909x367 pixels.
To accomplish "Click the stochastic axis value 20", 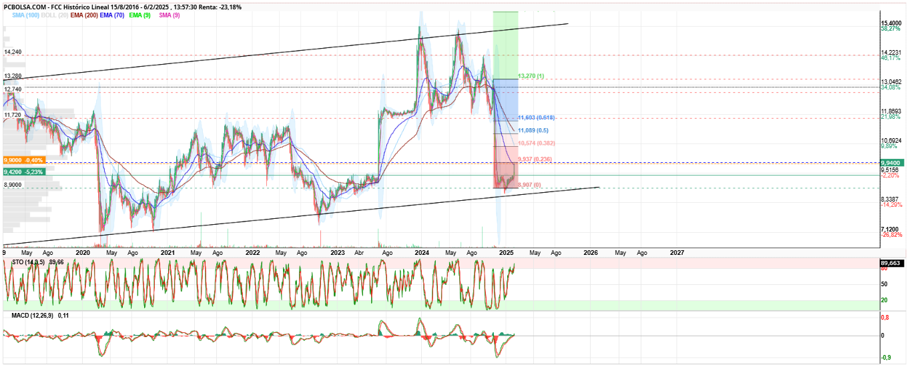I will click(885, 300).
